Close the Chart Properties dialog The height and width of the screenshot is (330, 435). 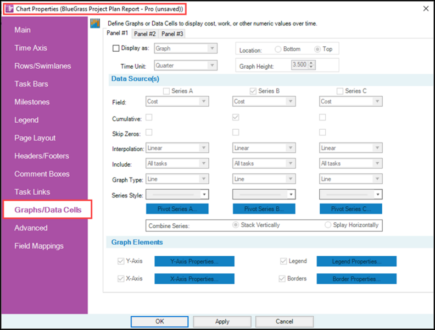tap(426, 9)
